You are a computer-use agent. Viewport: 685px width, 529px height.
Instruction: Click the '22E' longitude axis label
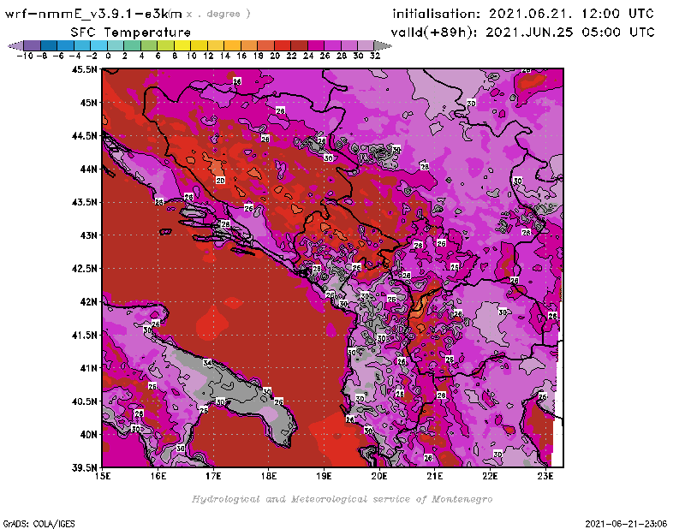click(x=490, y=476)
